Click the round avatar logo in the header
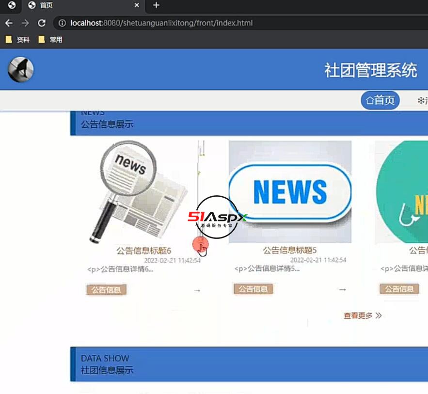 click(21, 70)
